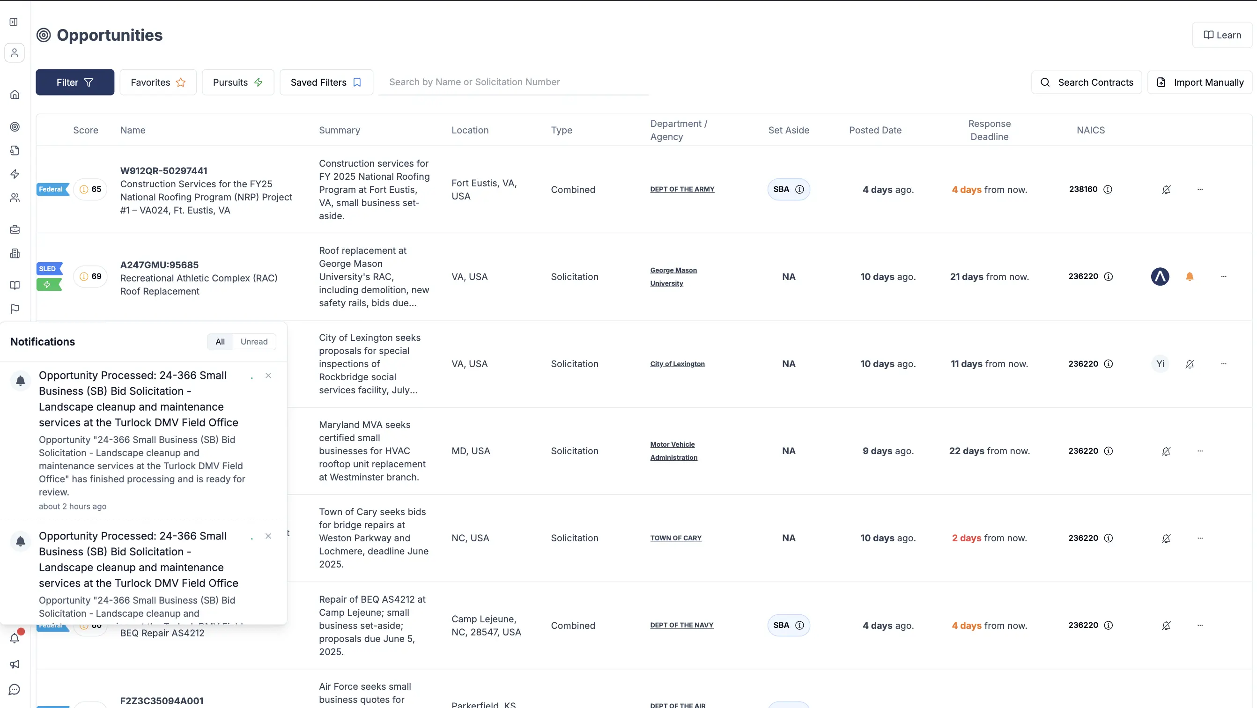Focus the Search by Name or Solicitation Number field

pos(513,82)
